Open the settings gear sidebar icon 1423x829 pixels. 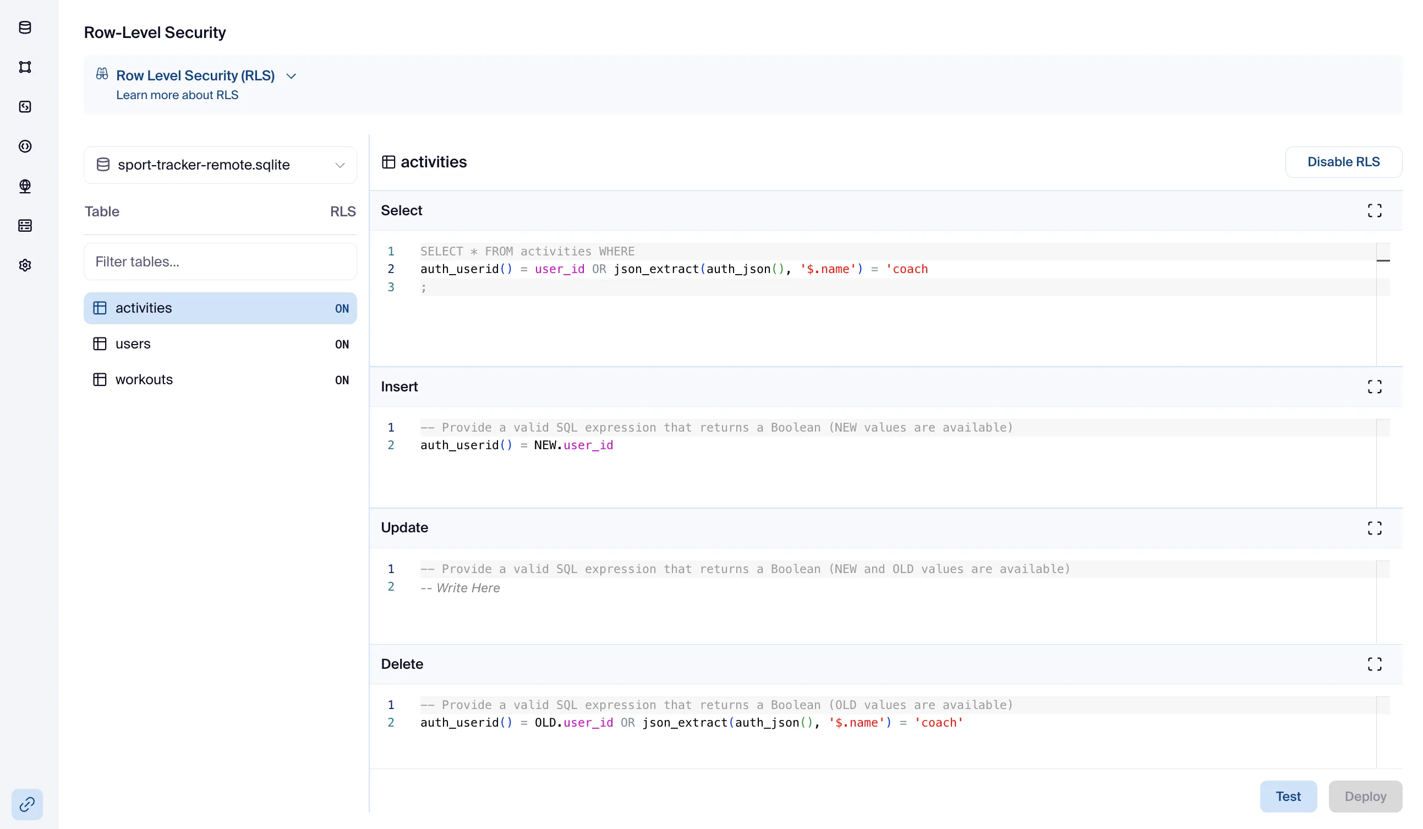[x=25, y=265]
